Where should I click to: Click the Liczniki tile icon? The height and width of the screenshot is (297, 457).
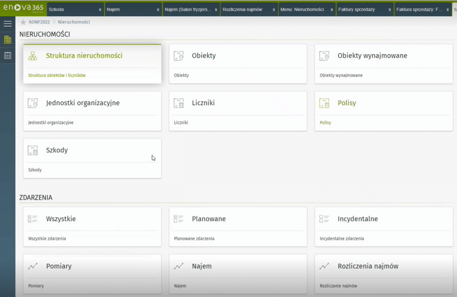coord(179,103)
